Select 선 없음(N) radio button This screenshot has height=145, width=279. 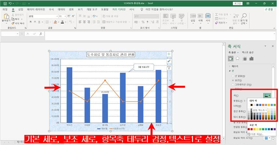click(233, 76)
